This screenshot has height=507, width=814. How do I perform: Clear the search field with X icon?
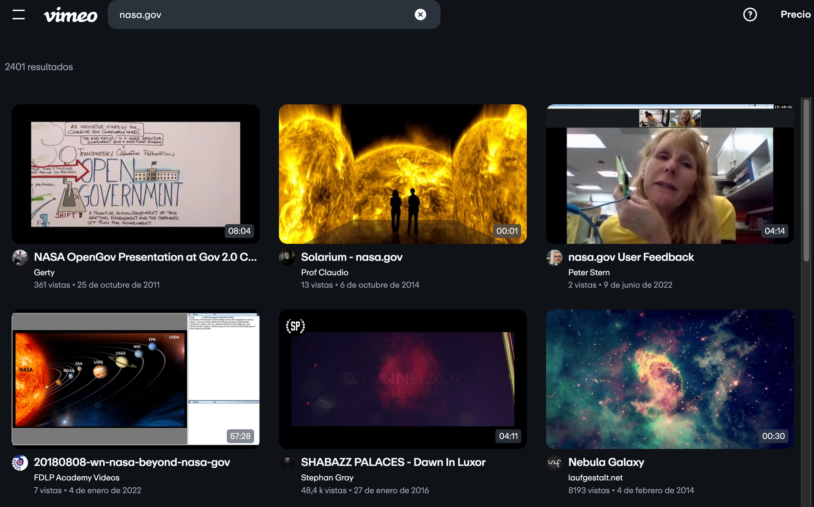(420, 15)
